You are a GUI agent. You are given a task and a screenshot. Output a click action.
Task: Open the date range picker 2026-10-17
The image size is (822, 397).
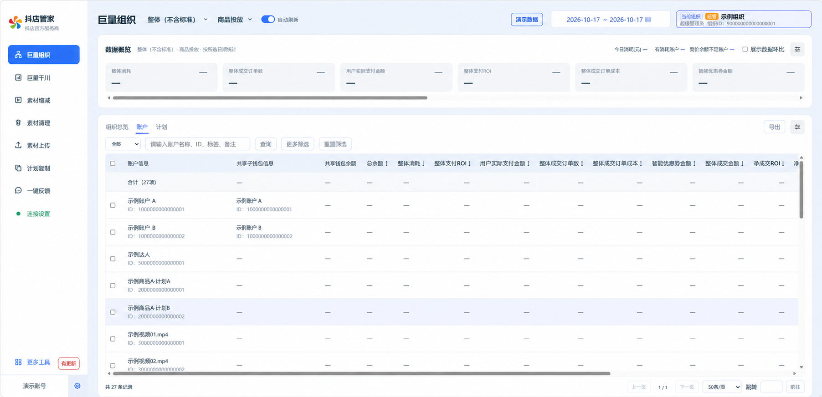click(611, 20)
